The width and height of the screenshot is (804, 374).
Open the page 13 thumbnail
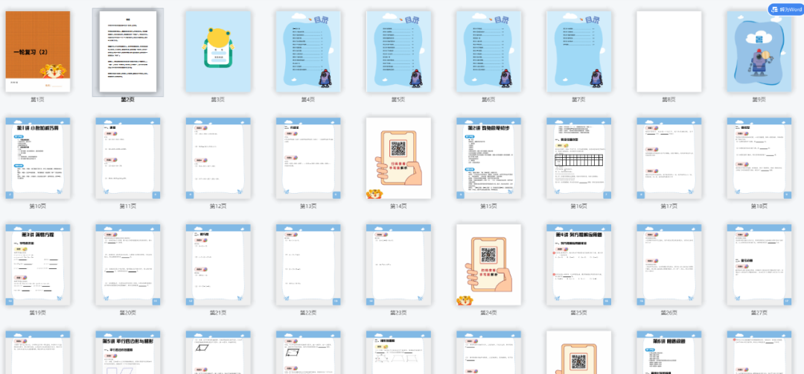(x=308, y=158)
